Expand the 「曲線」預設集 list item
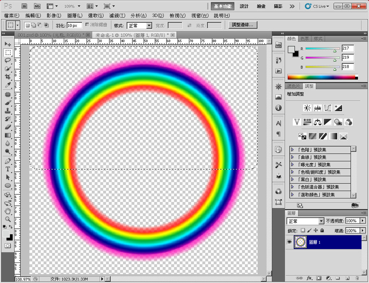The width and height of the screenshot is (369, 283). click(293, 157)
